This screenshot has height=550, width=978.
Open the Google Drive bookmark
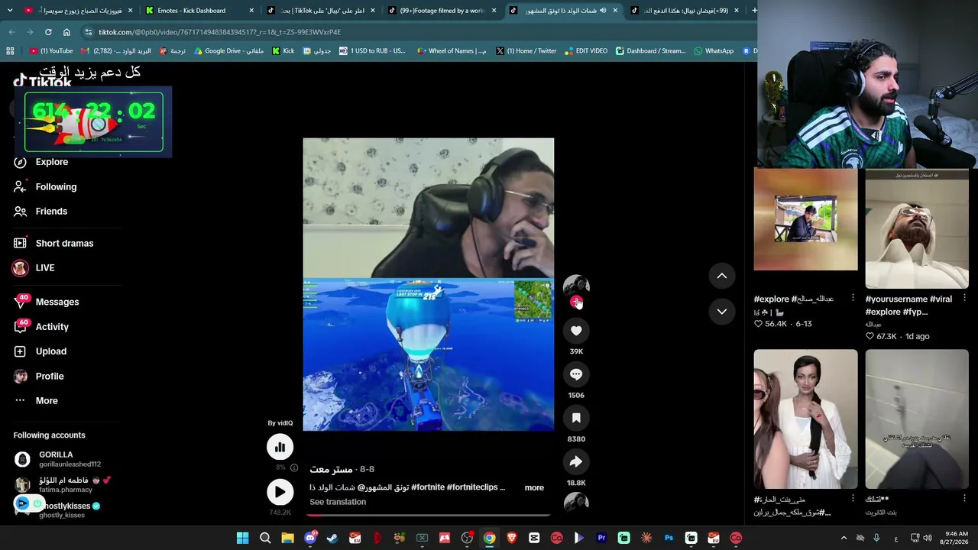click(229, 51)
